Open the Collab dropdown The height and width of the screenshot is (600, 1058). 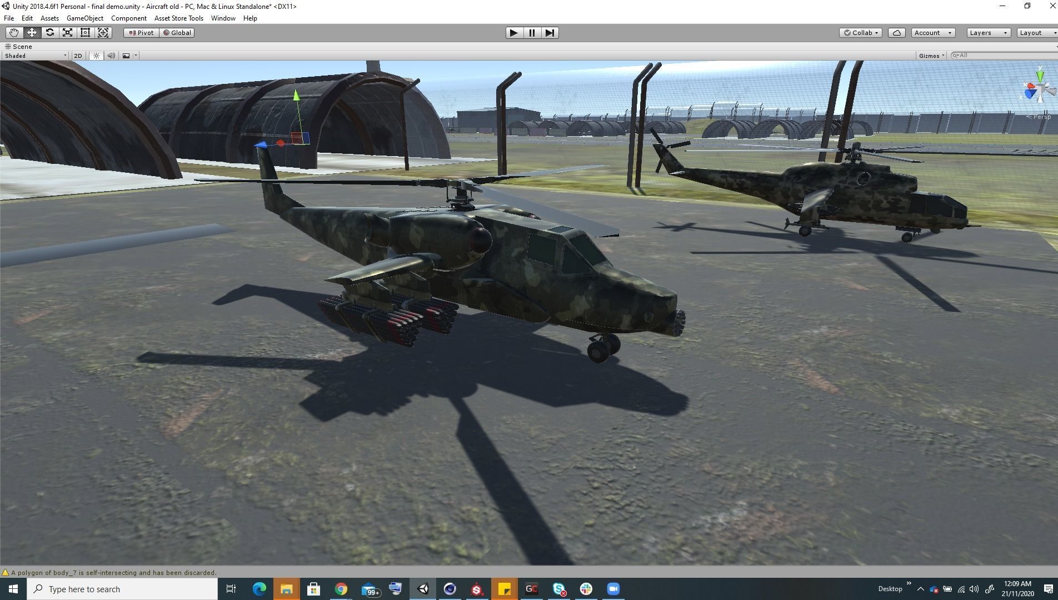861,33
